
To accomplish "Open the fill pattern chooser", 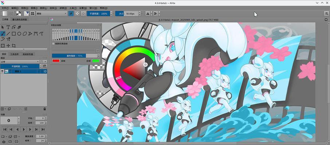I will (x=11, y=13).
